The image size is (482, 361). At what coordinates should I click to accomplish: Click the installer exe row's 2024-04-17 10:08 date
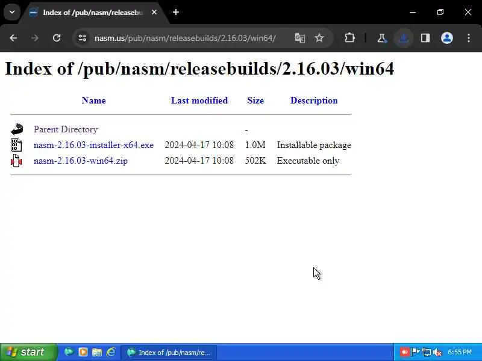(199, 145)
